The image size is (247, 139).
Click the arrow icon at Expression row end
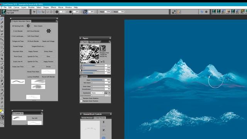coord(109,93)
